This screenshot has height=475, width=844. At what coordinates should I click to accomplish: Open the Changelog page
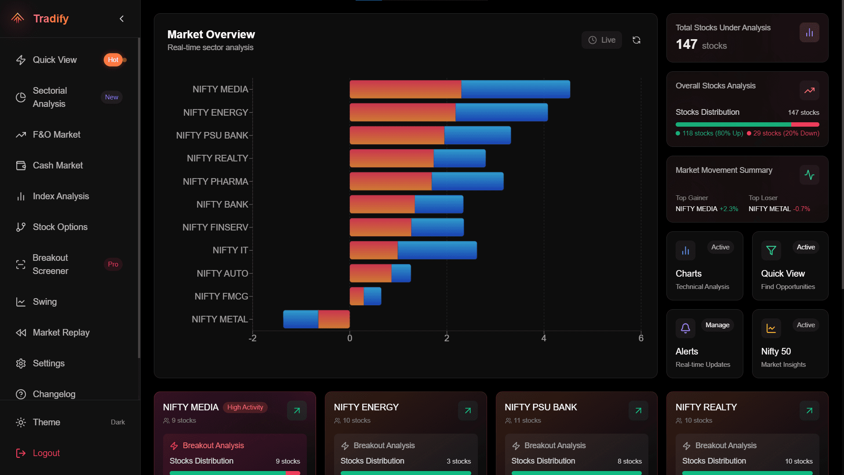point(54,394)
